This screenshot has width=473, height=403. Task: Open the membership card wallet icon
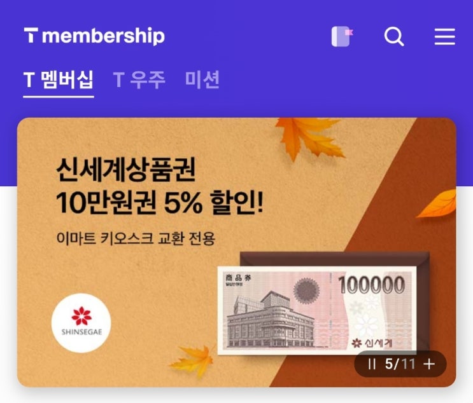click(x=342, y=36)
